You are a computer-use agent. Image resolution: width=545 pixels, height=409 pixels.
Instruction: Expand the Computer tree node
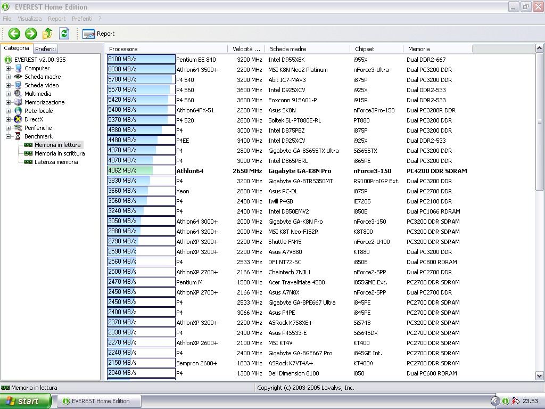pyautogui.click(x=9, y=68)
